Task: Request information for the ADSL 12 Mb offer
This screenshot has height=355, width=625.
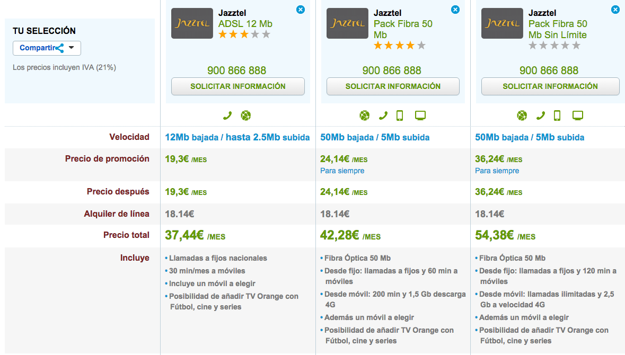Action: click(238, 86)
